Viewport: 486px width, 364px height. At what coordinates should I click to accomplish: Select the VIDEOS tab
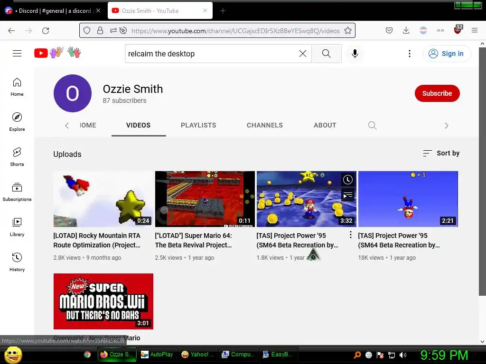(x=138, y=125)
